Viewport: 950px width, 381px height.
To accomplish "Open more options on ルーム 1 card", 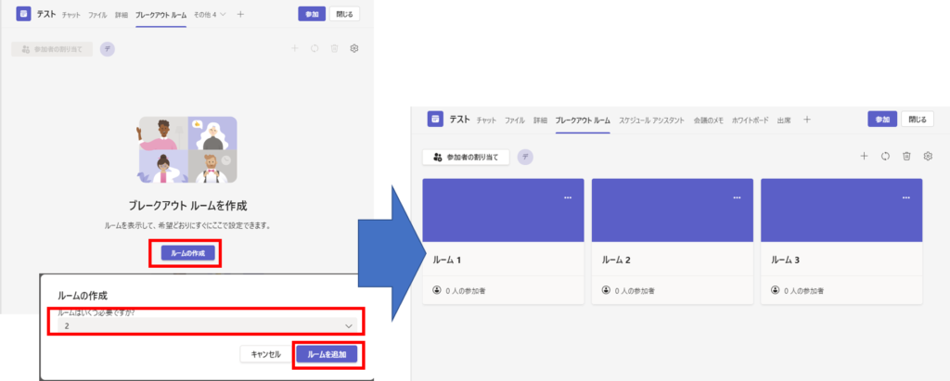I will click(x=568, y=197).
